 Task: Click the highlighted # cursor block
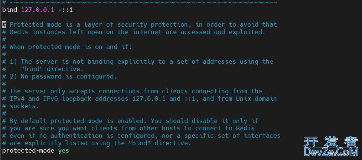(4, 25)
